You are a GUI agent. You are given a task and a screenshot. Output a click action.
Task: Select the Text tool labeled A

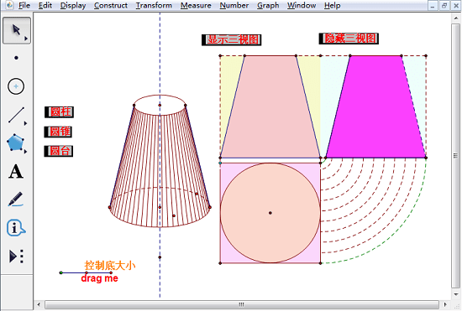click(x=16, y=171)
